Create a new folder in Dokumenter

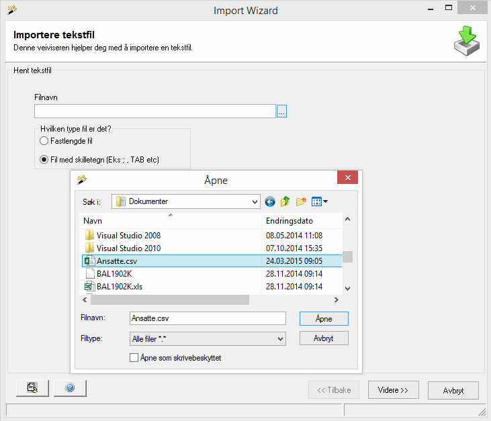(301, 201)
